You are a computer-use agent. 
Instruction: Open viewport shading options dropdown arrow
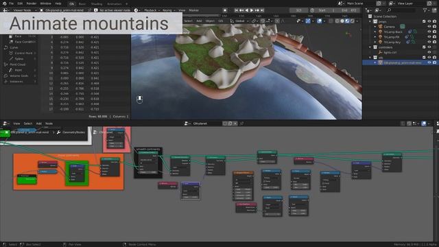pos(357,21)
